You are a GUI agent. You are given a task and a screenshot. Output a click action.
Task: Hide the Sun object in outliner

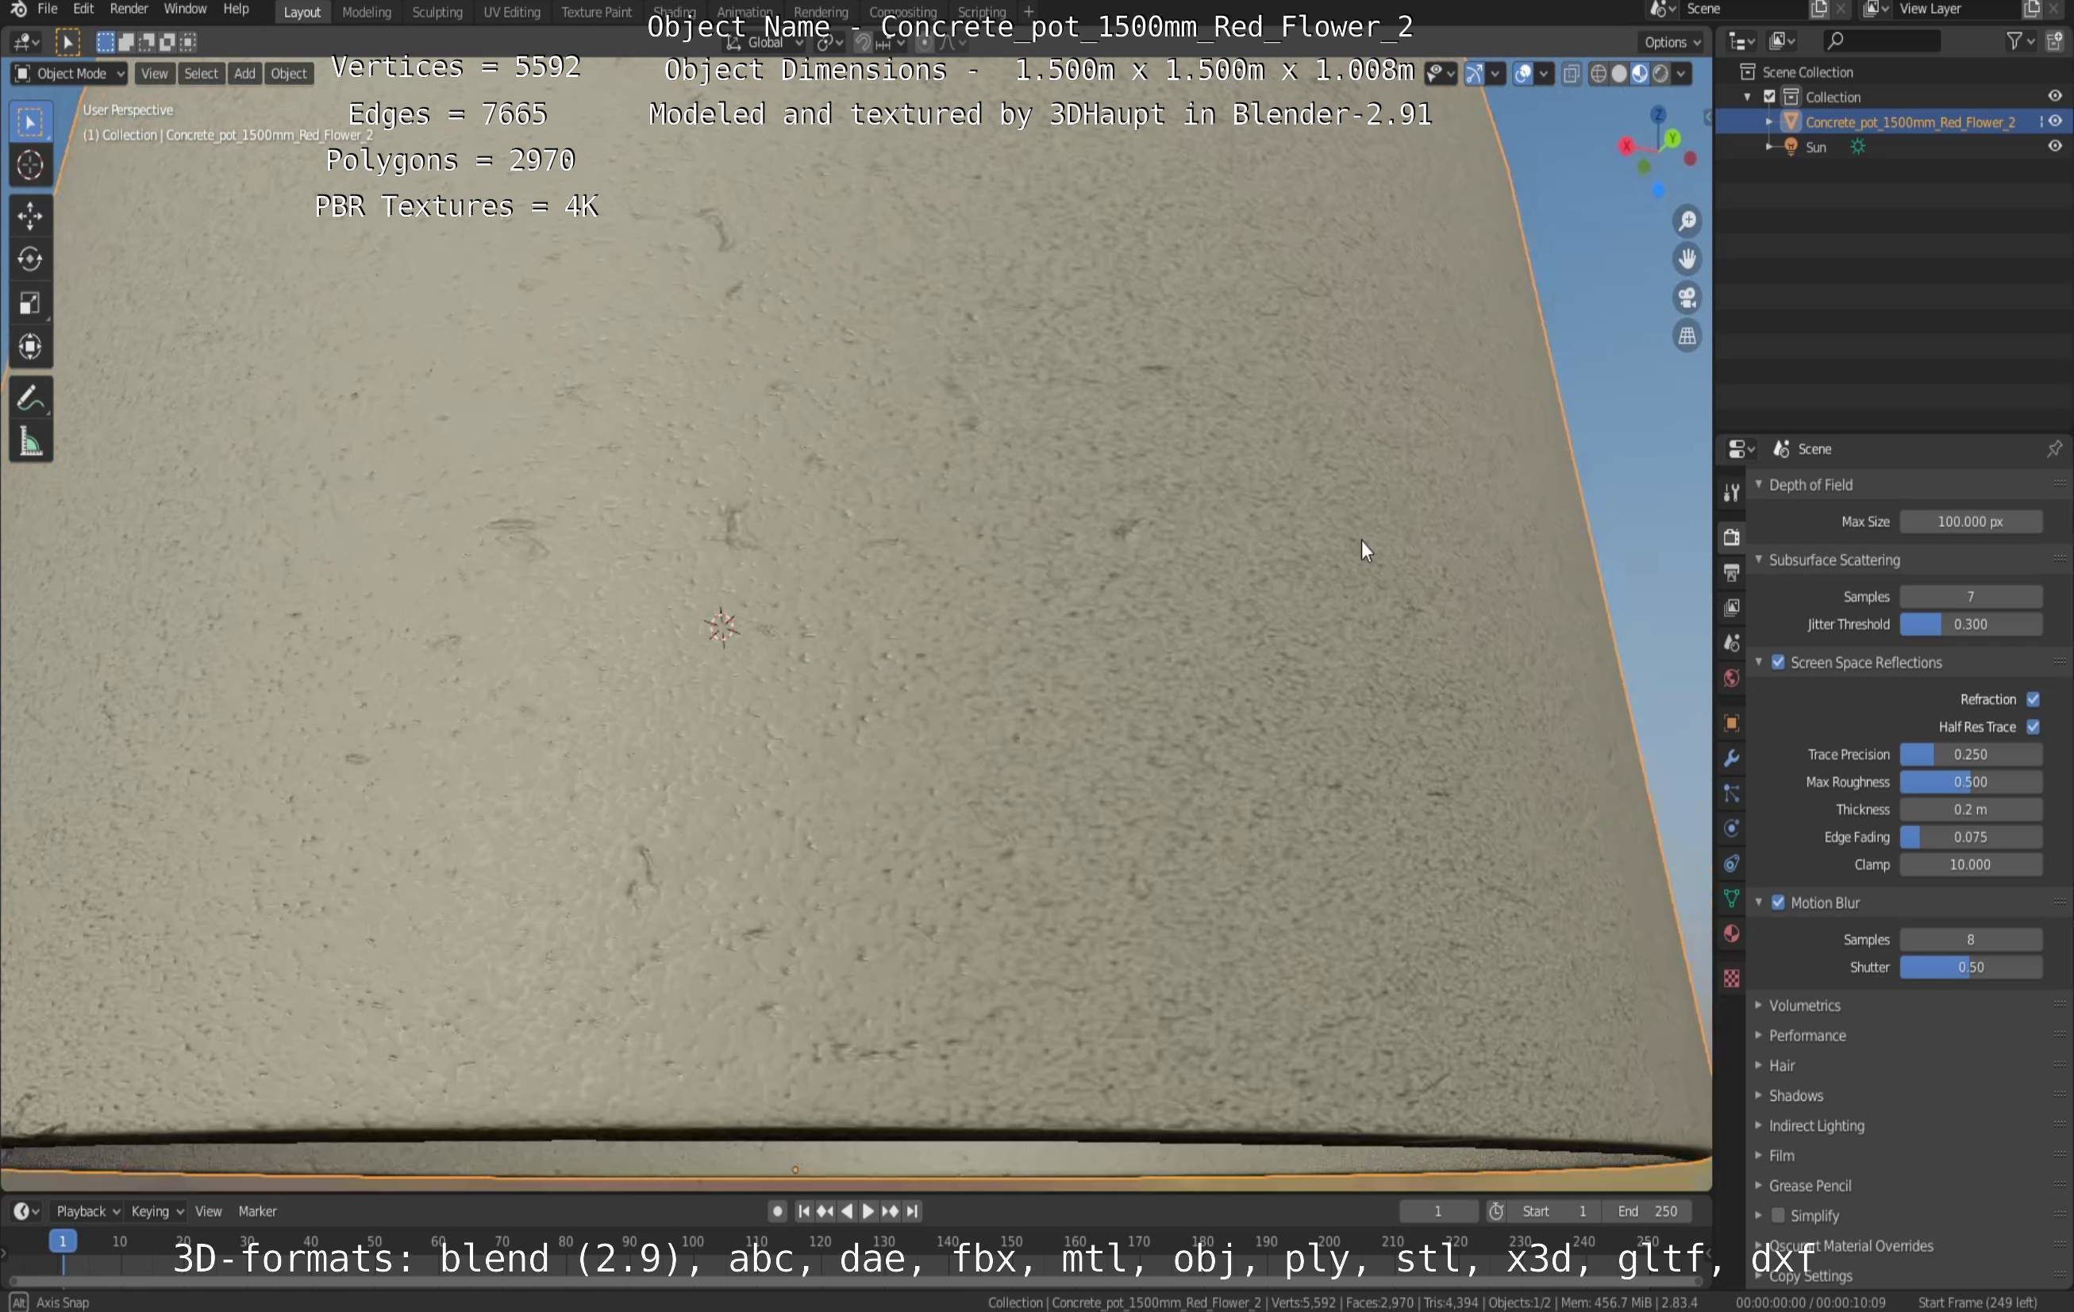[x=2055, y=147]
